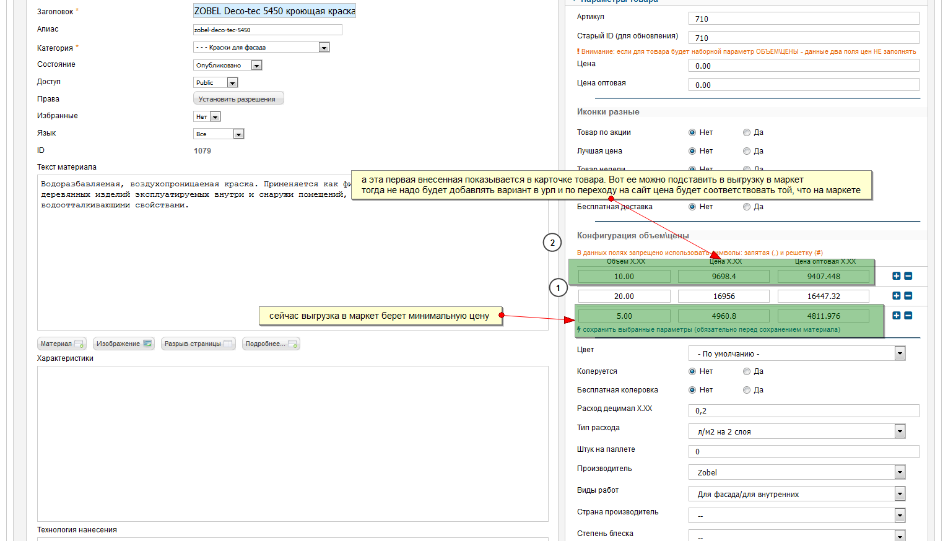Focus the Штук на паллете field

pyautogui.click(x=804, y=451)
